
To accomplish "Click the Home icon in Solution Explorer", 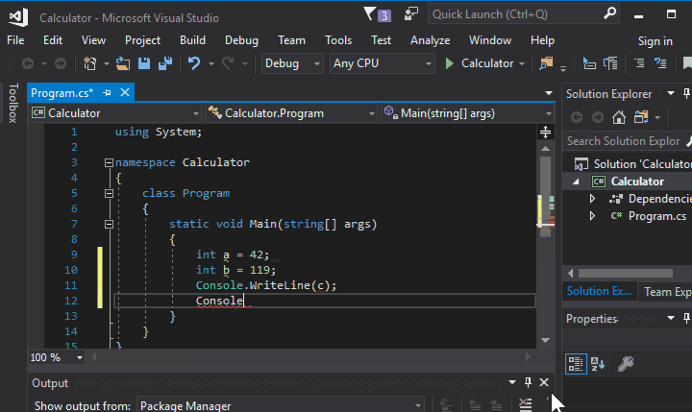I will [619, 117].
